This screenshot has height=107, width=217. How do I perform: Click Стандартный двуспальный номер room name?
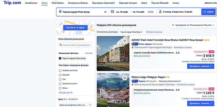pyautogui.click(x=154, y=90)
